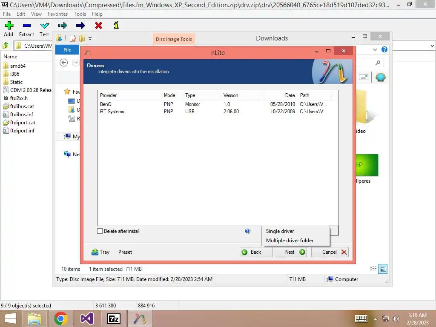Screen dimensions: 436x327
Task: Open Google Chrome from the taskbar
Action: click(60, 318)
